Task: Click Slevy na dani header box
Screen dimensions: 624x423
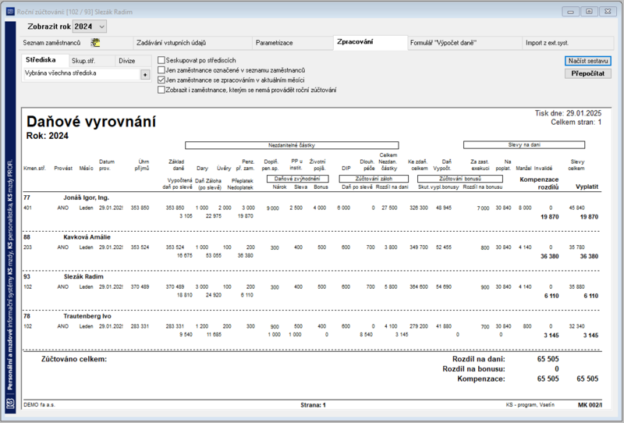Action: tap(524, 145)
